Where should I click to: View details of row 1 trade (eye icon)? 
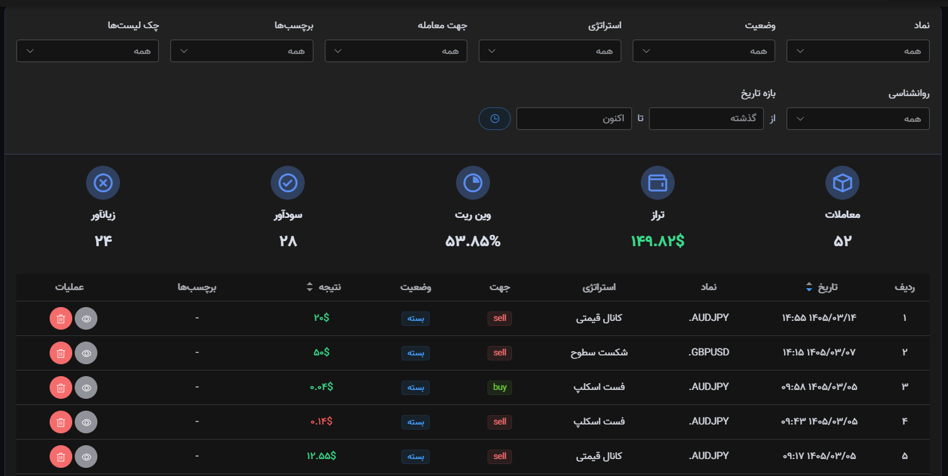(x=86, y=319)
